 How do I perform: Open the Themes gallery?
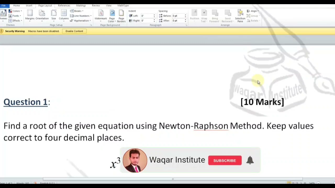pyautogui.click(x=3, y=16)
